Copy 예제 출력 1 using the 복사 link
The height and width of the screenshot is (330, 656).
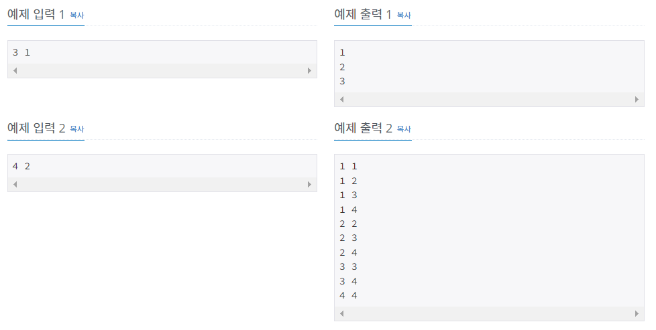404,15
